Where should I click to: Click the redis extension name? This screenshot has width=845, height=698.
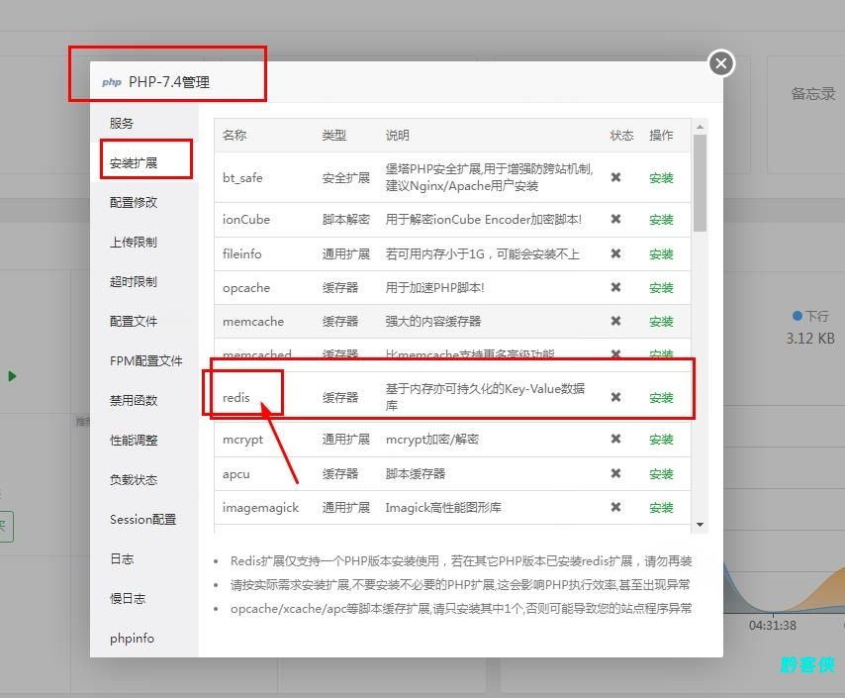[x=236, y=398]
